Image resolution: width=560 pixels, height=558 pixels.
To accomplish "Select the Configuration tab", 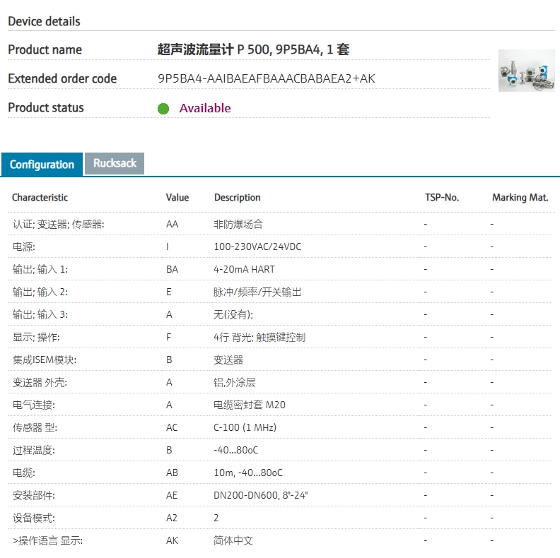I will (42, 165).
